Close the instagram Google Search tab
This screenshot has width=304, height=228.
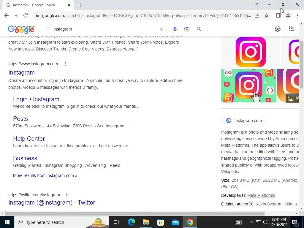pyautogui.click(x=69, y=5)
